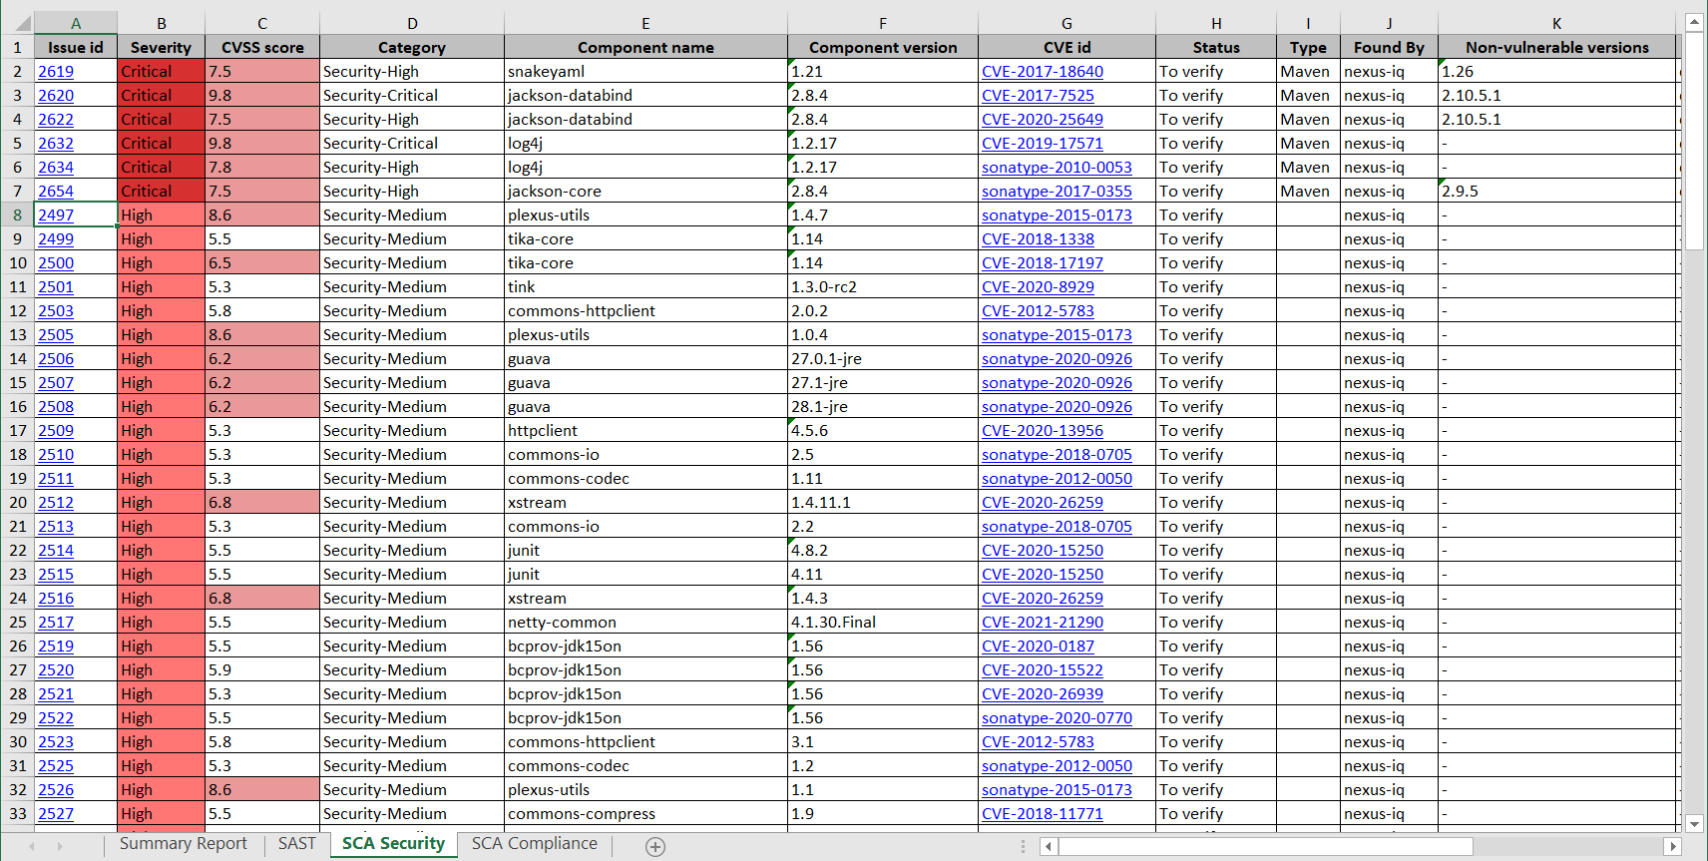Open CVE-2021-21290 link
The height and width of the screenshot is (861, 1708).
coord(1043,623)
